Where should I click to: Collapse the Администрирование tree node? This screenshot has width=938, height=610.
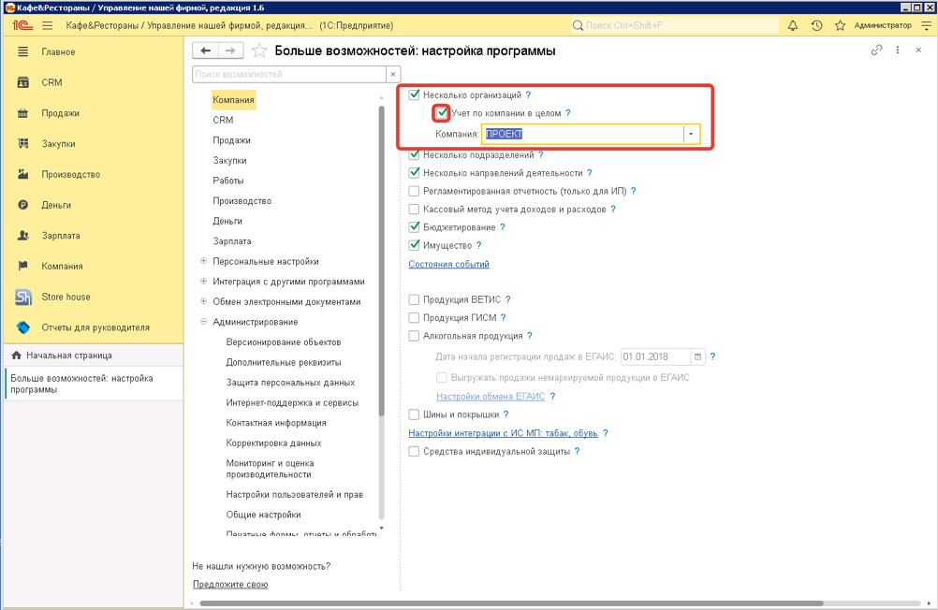tap(203, 322)
